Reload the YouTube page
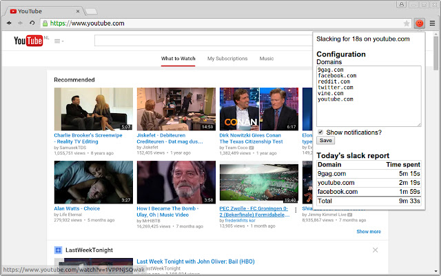 point(32,23)
